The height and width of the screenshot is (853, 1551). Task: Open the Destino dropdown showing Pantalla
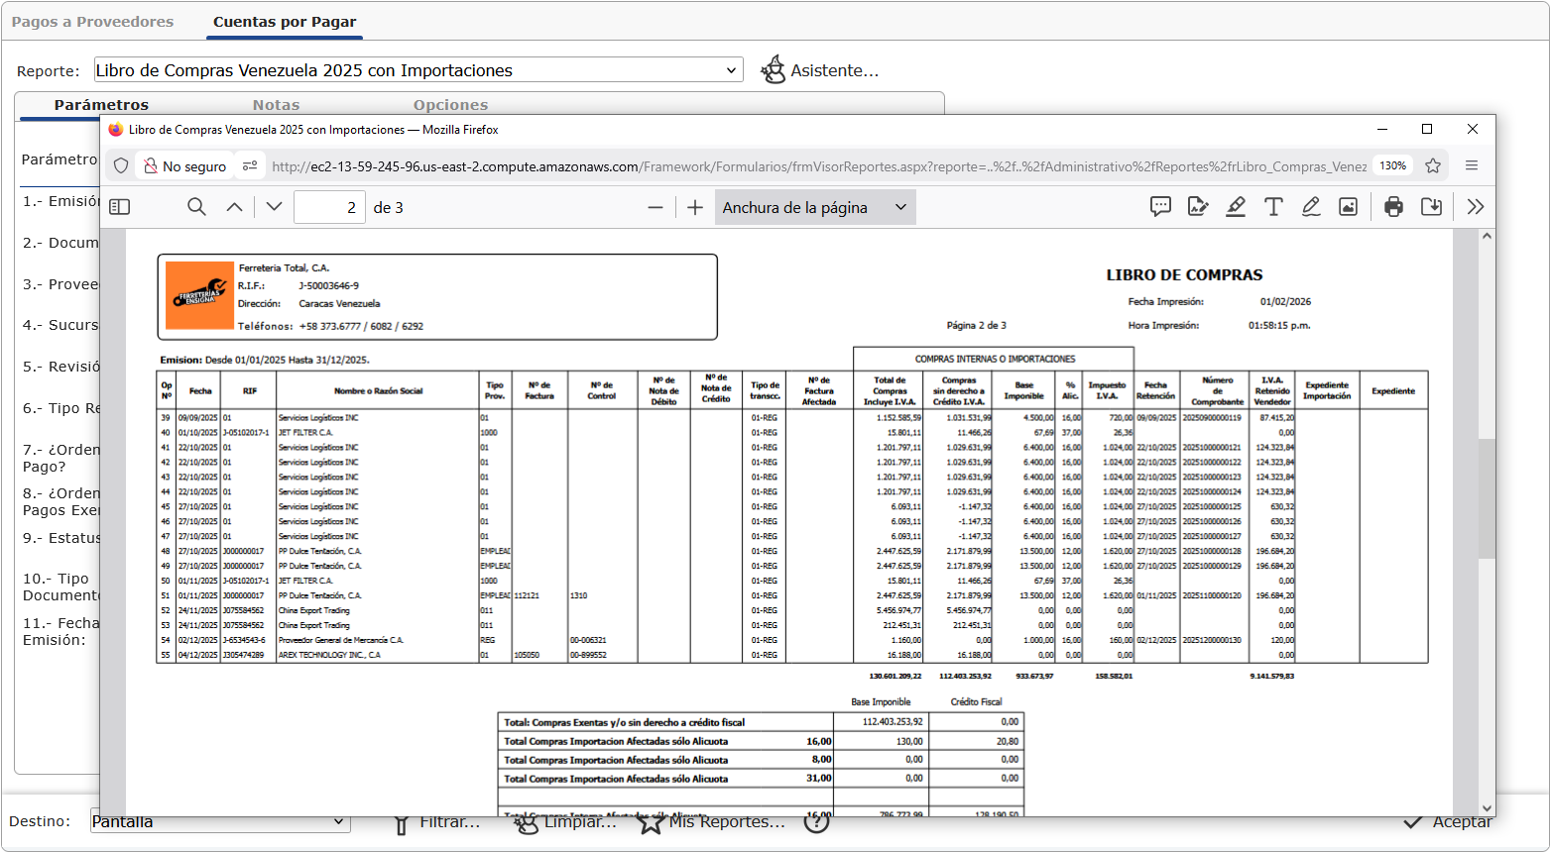click(216, 821)
